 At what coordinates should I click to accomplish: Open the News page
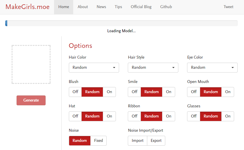point(101,7)
